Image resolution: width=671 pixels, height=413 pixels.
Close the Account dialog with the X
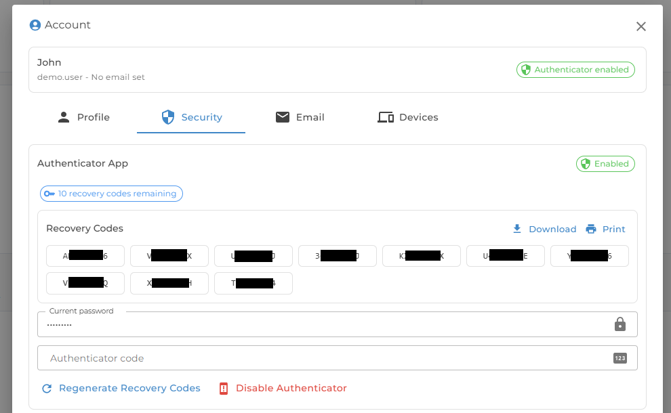click(x=640, y=26)
